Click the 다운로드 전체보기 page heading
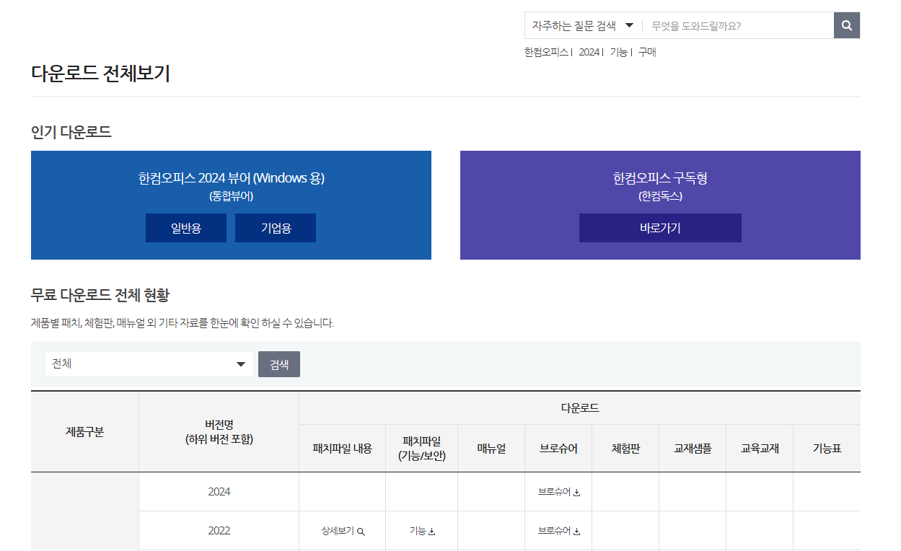Screen dimensions: 901x551 point(100,74)
